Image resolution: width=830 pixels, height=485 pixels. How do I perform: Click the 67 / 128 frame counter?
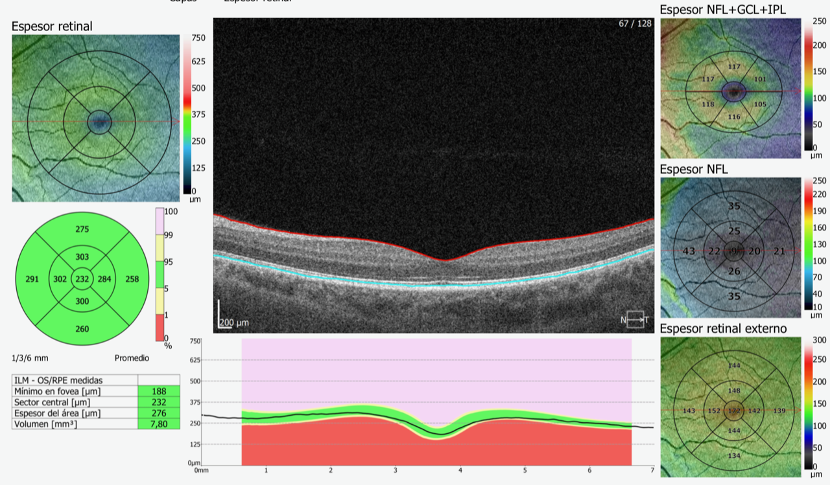tap(635, 24)
